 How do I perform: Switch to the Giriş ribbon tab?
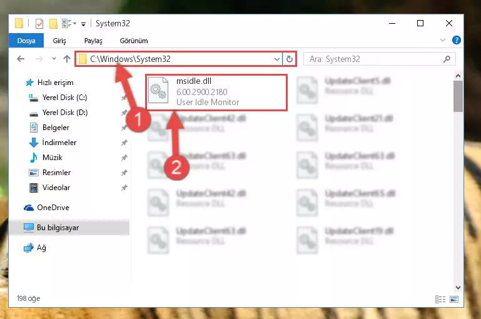click(59, 41)
